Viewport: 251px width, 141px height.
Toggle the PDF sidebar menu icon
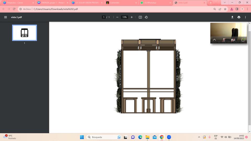point(5,17)
